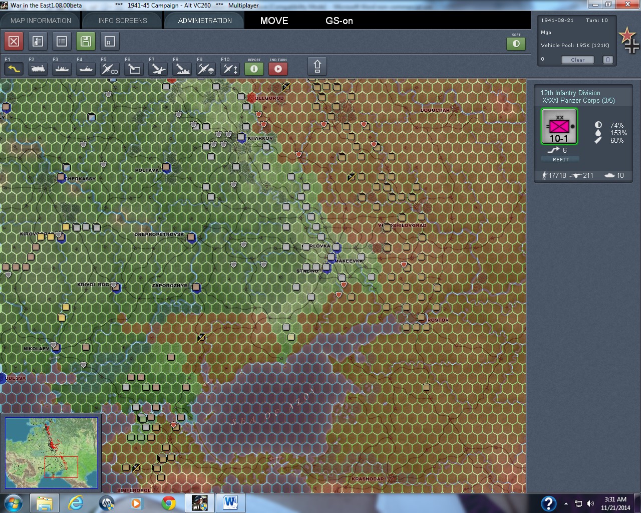Open the MAP INFORMATION tab
641x513 pixels.
pyautogui.click(x=41, y=21)
